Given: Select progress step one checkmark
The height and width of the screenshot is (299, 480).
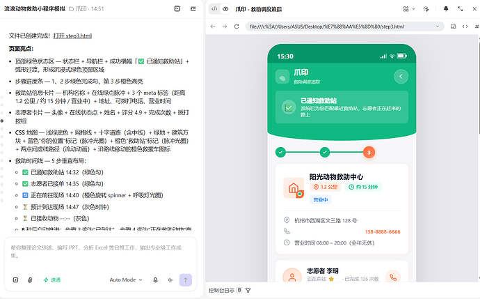Looking at the screenshot, I should [280, 152].
